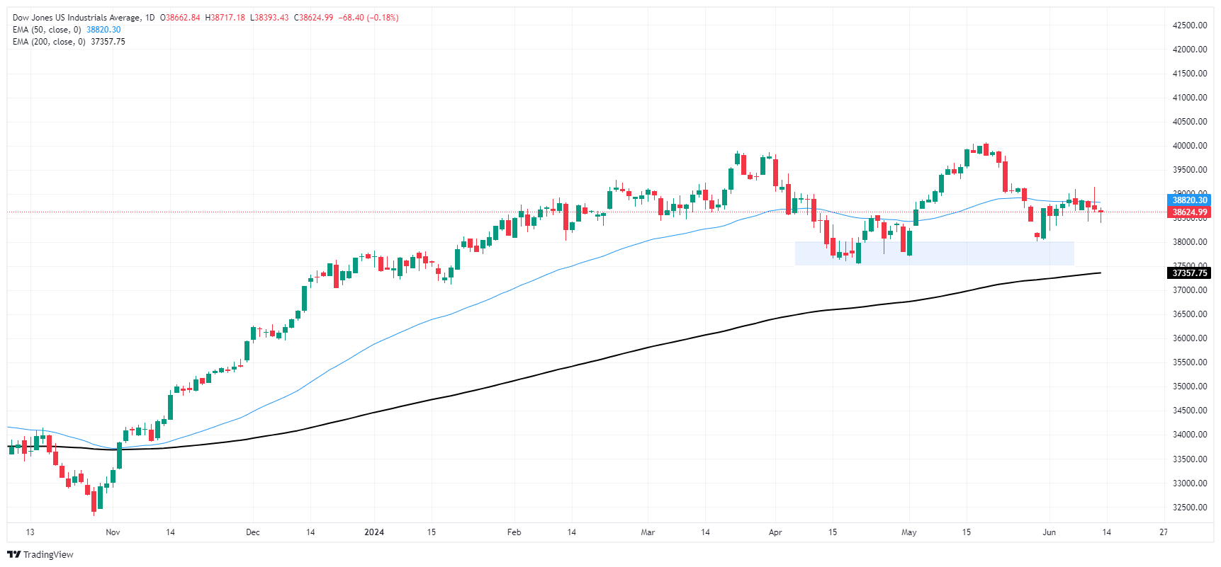
Task: Click the Feb label on the time axis
Action: point(514,532)
